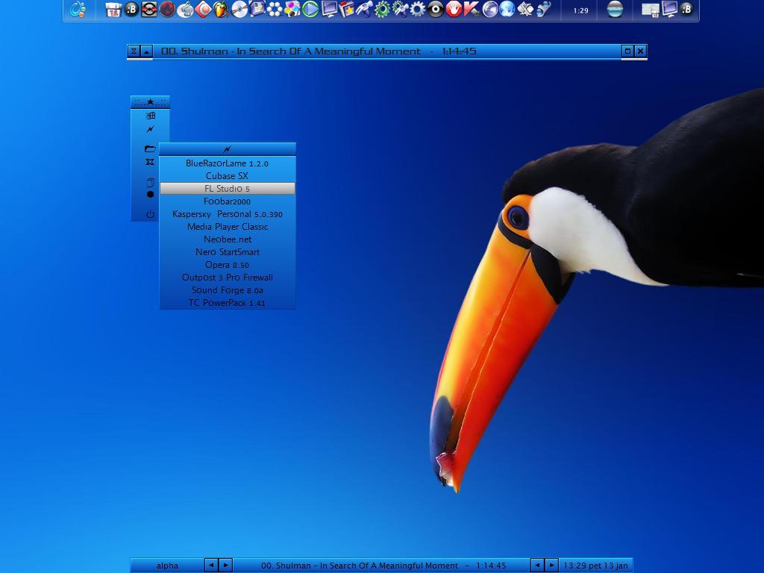Open the dark red sphere icon in dock
The image size is (764, 573).
pos(167,9)
